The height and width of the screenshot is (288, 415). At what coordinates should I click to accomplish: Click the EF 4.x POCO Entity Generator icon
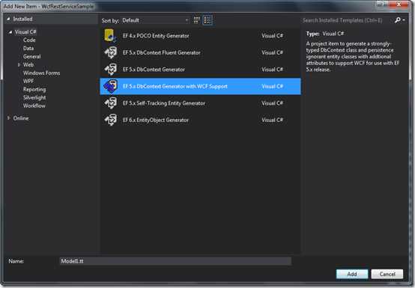pos(110,36)
